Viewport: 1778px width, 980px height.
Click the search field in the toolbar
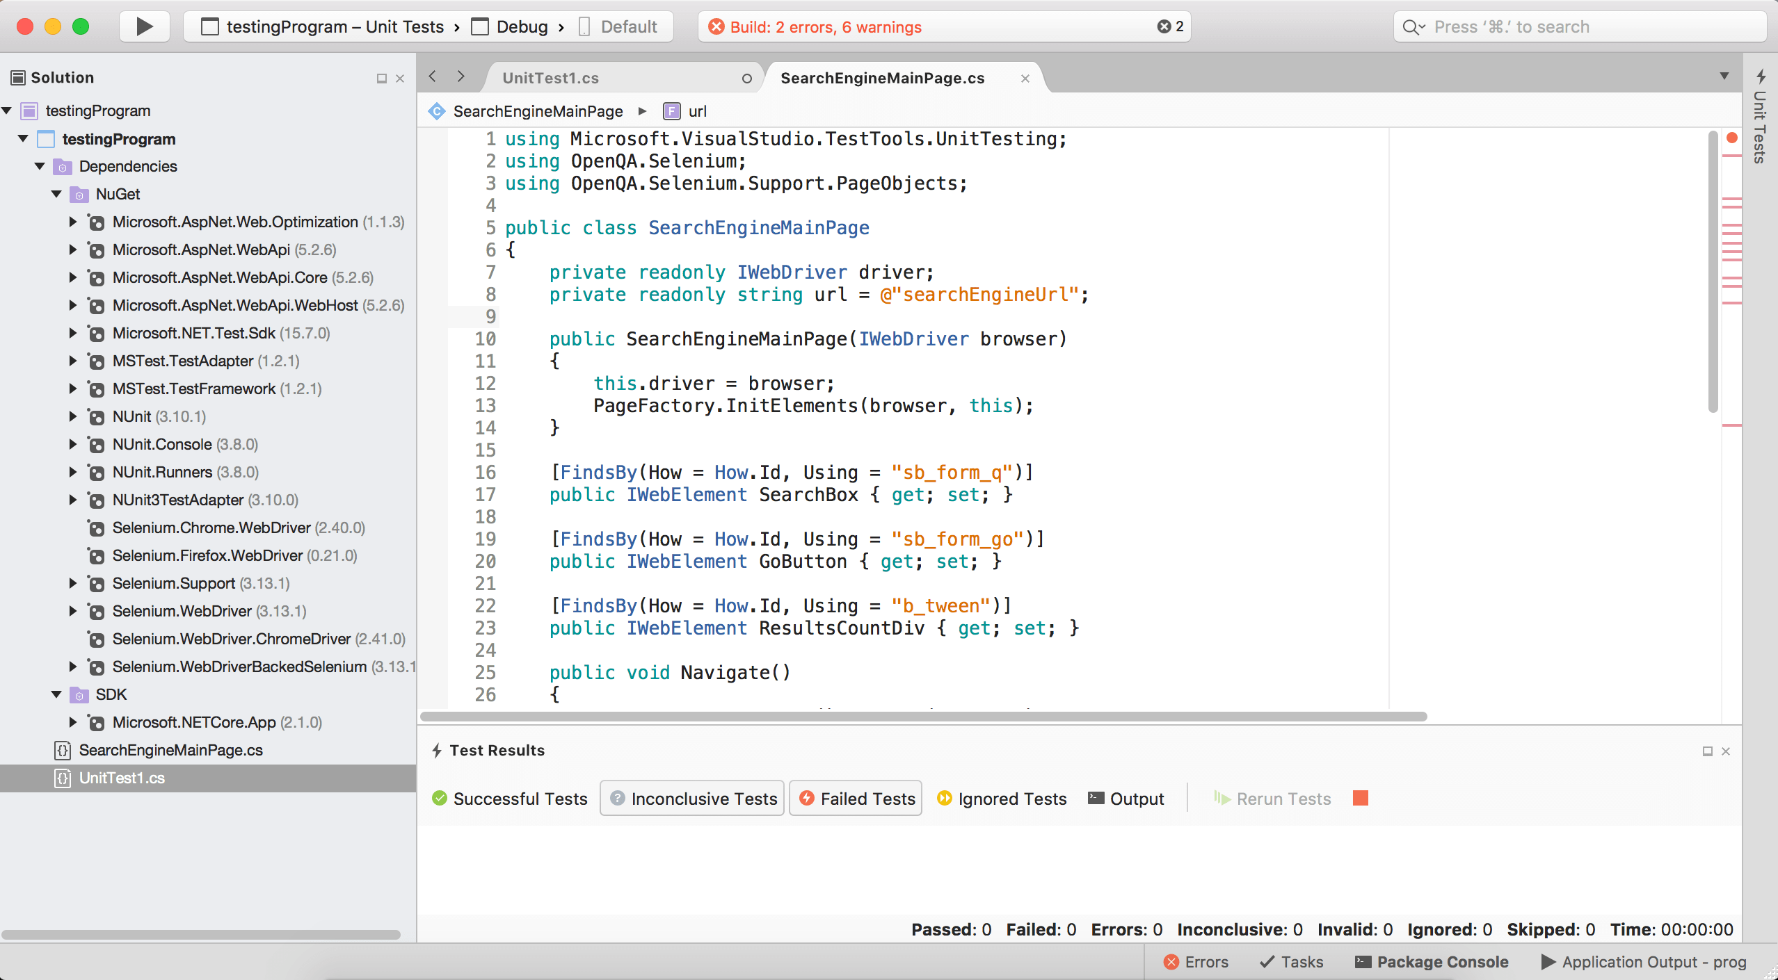point(1579,26)
